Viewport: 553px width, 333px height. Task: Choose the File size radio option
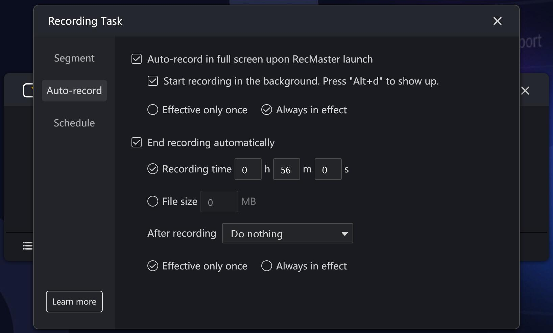(153, 201)
